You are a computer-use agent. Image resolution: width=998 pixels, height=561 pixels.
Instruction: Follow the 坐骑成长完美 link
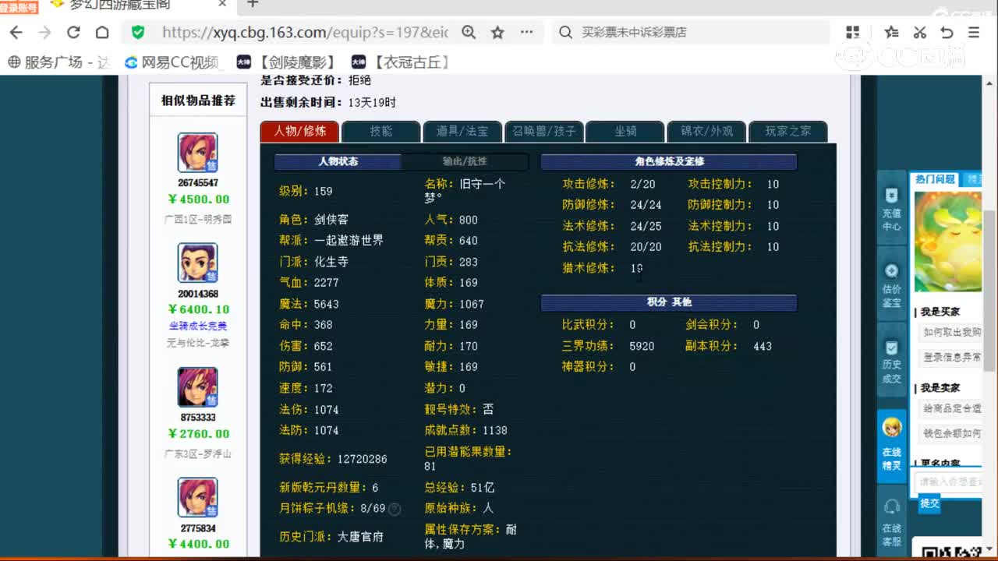(197, 325)
